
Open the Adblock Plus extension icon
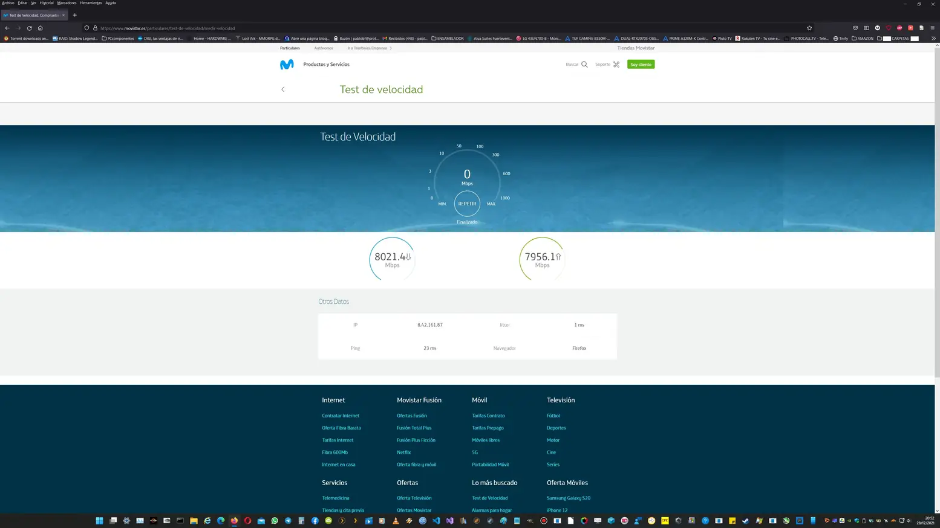click(899, 28)
